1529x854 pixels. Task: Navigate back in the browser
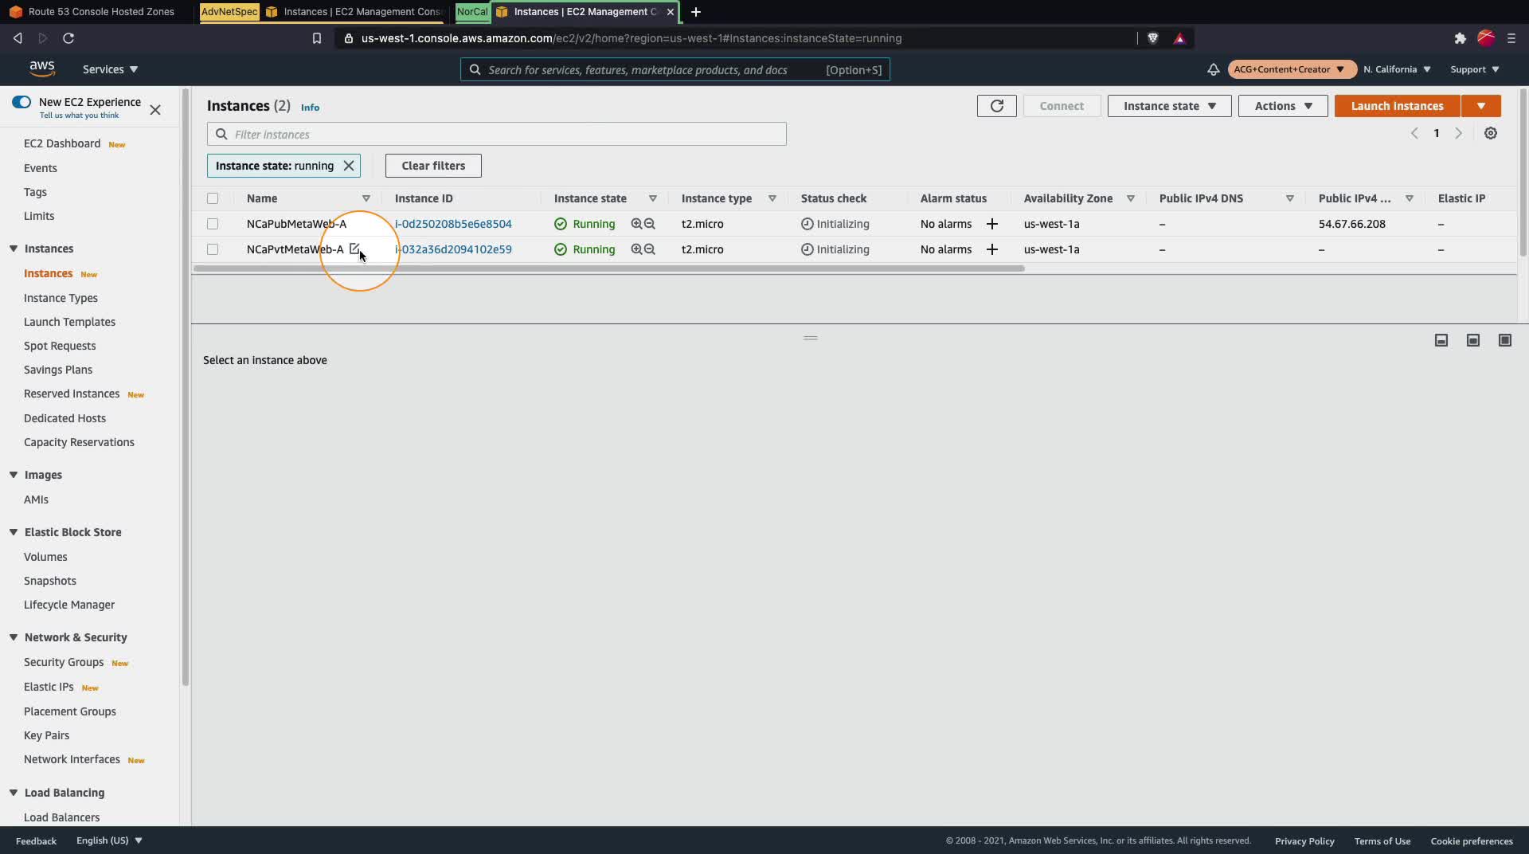point(18,38)
